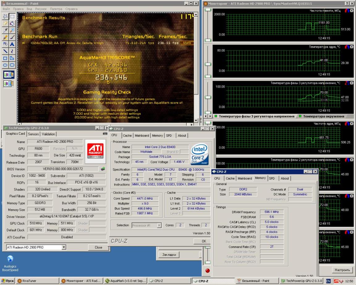Click the Close button in GPU-Z
The image size is (356, 285).
[98, 247]
